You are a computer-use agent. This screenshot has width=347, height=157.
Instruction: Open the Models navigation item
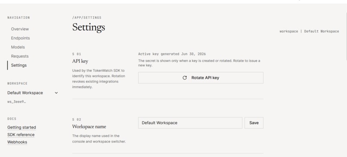coord(18,47)
